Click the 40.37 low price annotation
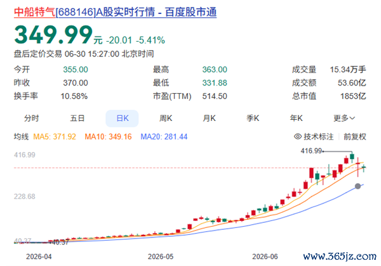The image size is (381, 266). pyautogui.click(x=60, y=242)
